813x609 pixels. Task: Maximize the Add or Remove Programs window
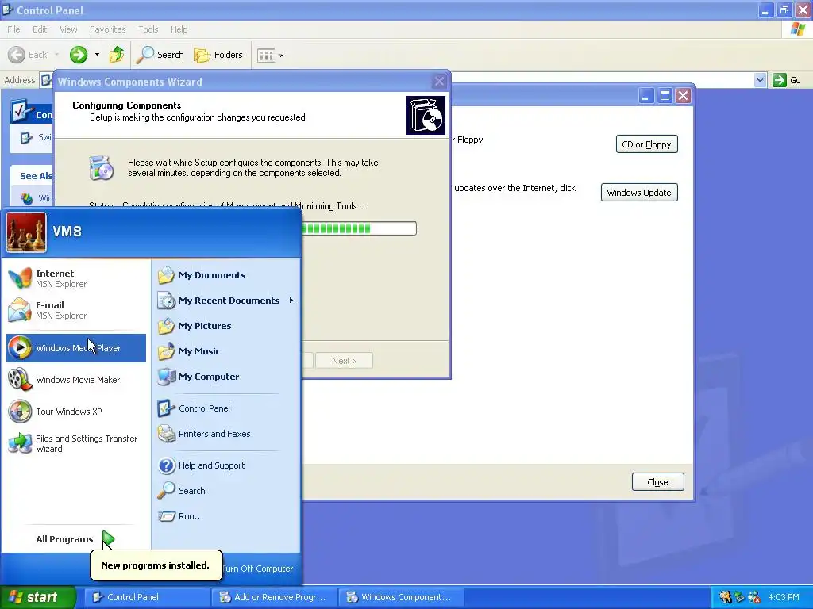pos(665,96)
